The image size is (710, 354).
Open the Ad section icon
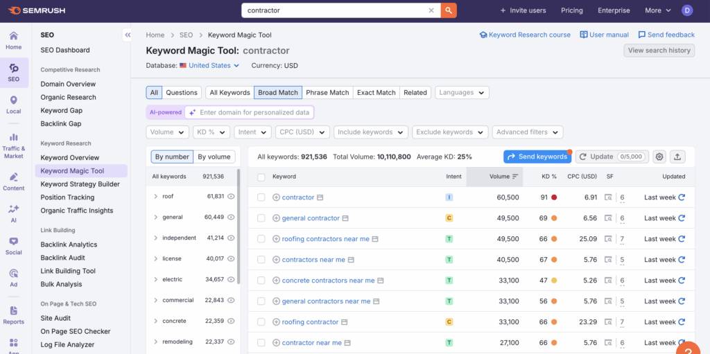(14, 278)
